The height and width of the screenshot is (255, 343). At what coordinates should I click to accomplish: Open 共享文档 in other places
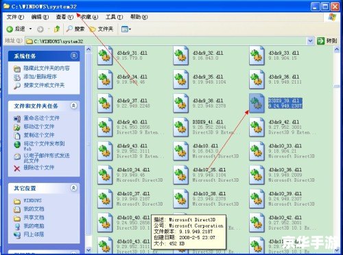34,217
